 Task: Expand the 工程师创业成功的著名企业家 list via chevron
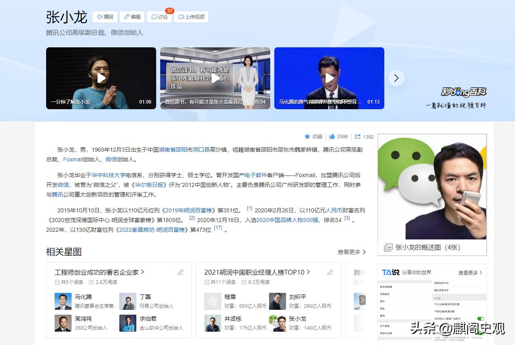pyautogui.click(x=144, y=272)
